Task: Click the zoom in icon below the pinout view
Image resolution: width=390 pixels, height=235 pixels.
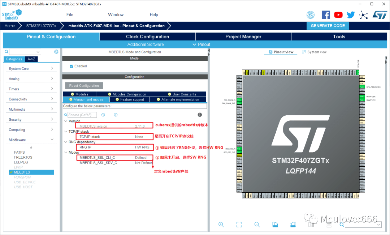Action: click(x=221, y=224)
